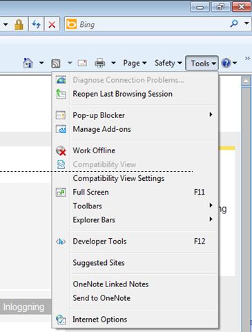Open the Safety menu
Viewport: 252px width, 332px height.
(x=168, y=63)
